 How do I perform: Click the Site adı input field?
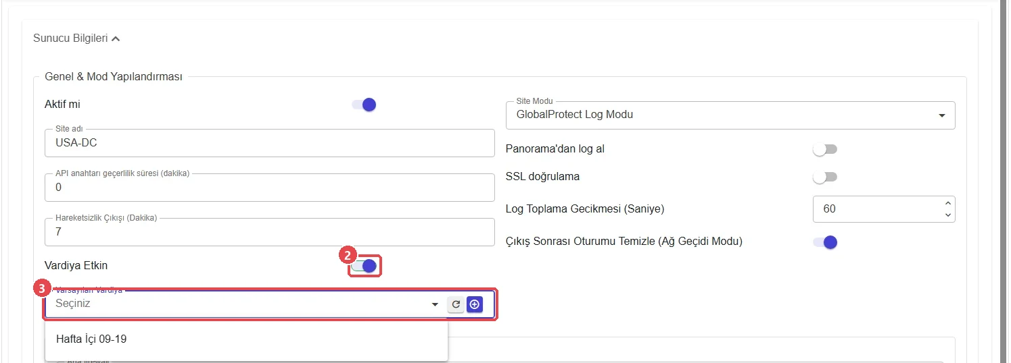pos(269,143)
